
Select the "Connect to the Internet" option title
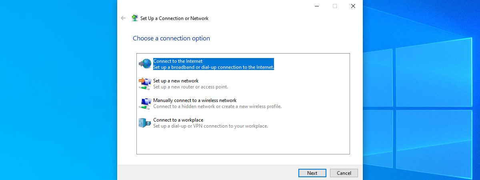pos(178,61)
